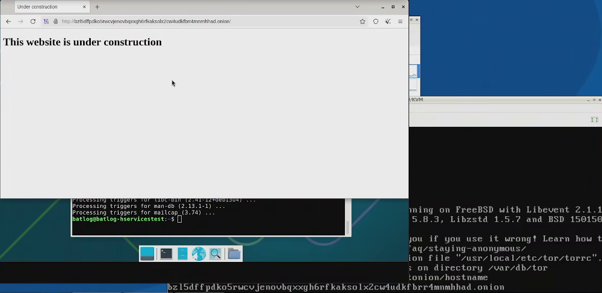Click the terminal window scrollbar thumb
Image resolution: width=602 pixels, height=293 pixels.
(x=347, y=227)
